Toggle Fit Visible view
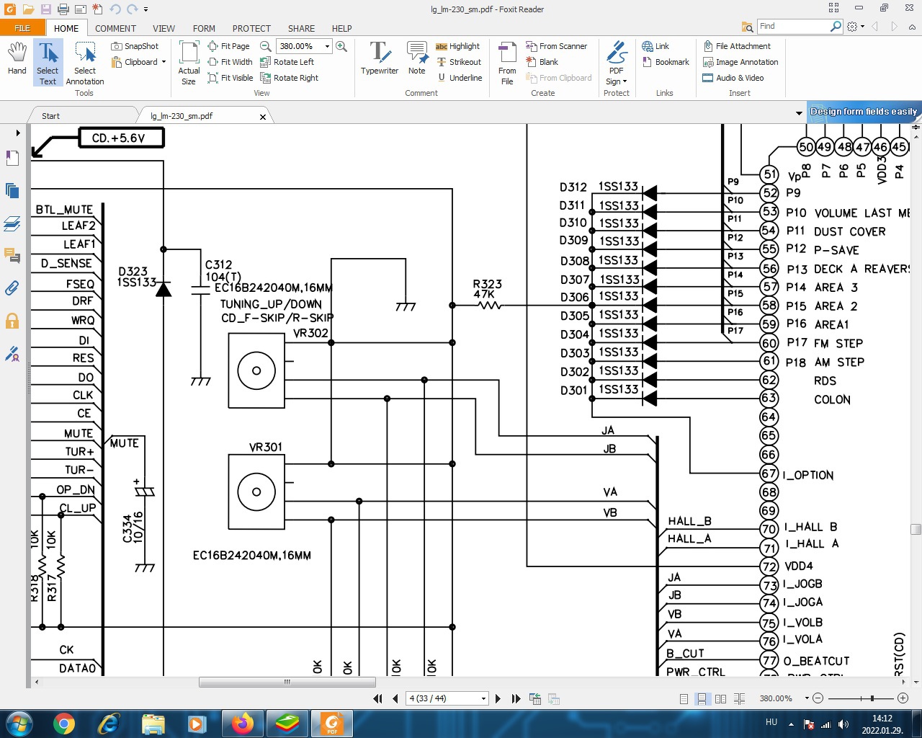922x738 pixels. pos(230,78)
